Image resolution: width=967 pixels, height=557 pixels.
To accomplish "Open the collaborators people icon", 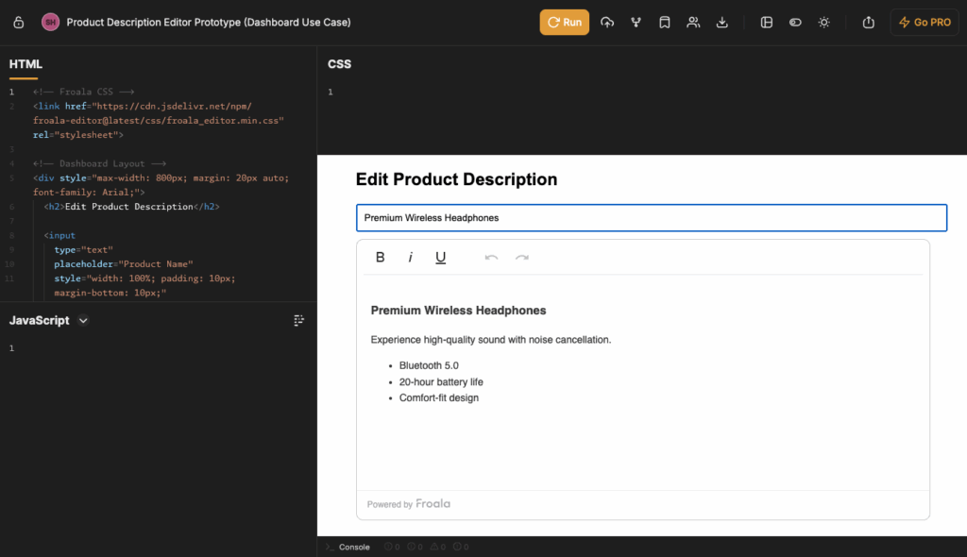I will (x=693, y=23).
